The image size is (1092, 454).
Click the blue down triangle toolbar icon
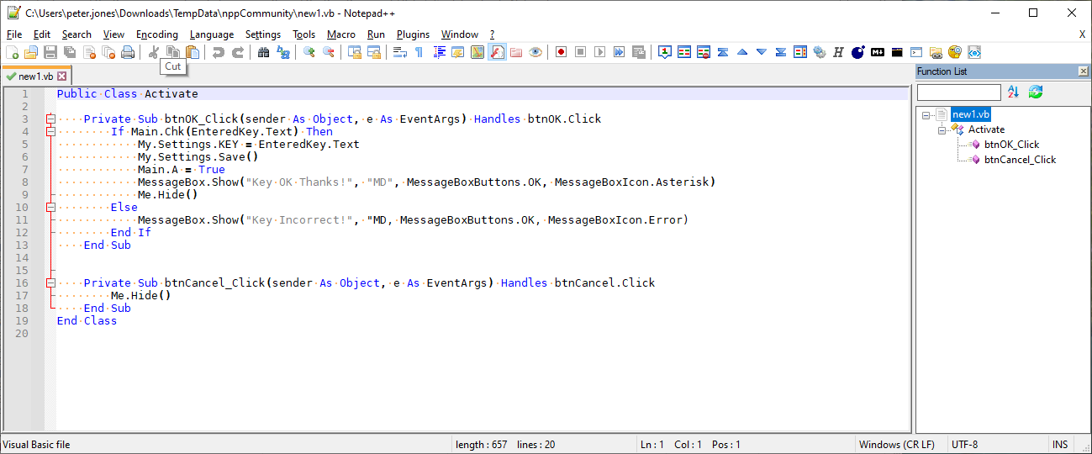(x=762, y=52)
